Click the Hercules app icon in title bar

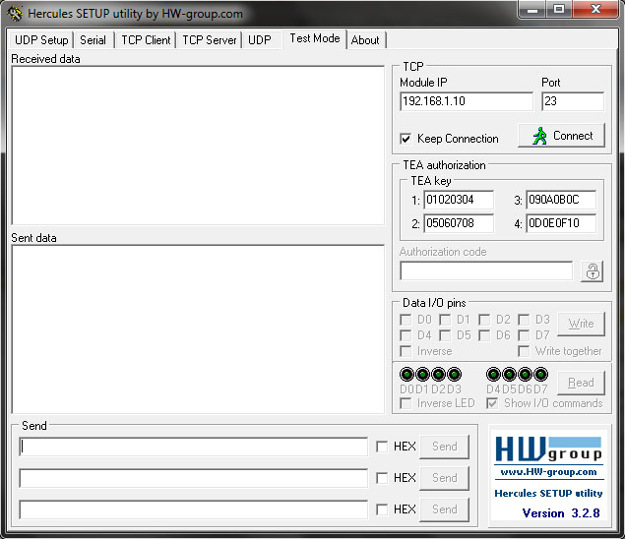15,14
